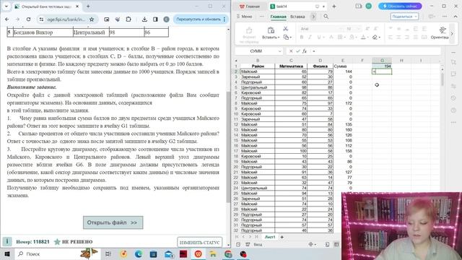Open the font name combo box
The height and width of the screenshot is (260, 462).
click(321, 29)
